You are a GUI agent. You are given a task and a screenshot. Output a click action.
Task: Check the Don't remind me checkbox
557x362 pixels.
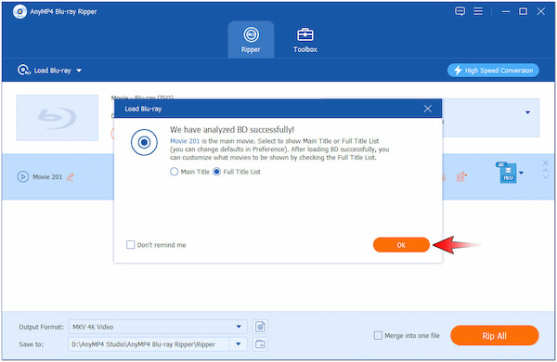130,245
